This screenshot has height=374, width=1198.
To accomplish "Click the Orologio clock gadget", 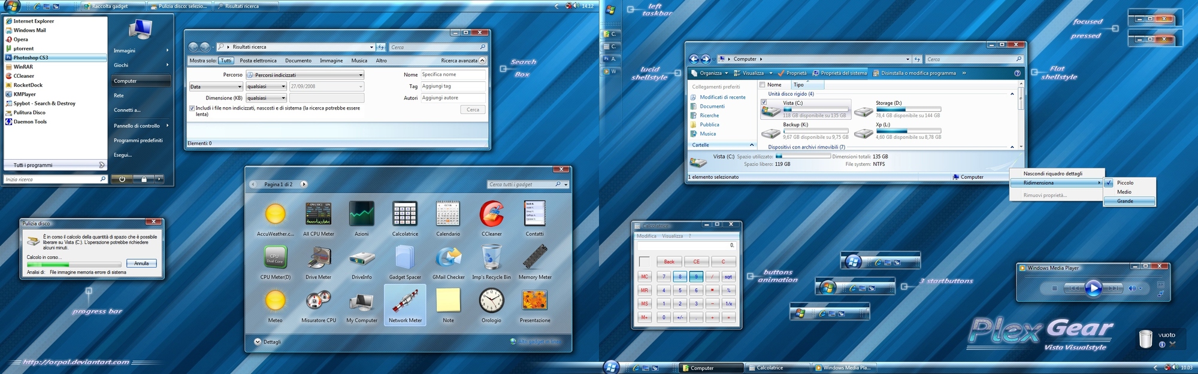I will point(491,301).
